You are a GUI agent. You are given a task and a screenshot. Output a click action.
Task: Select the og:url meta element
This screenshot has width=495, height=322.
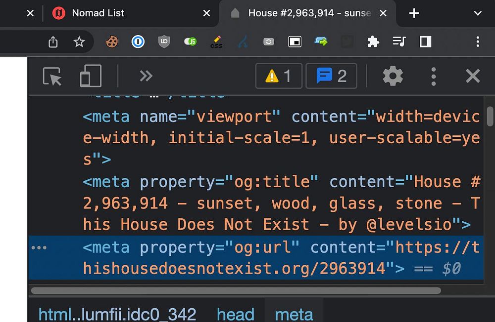pyautogui.click(x=256, y=258)
